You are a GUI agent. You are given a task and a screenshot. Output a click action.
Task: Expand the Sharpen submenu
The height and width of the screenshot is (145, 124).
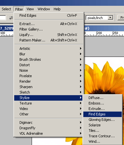tap(48, 87)
